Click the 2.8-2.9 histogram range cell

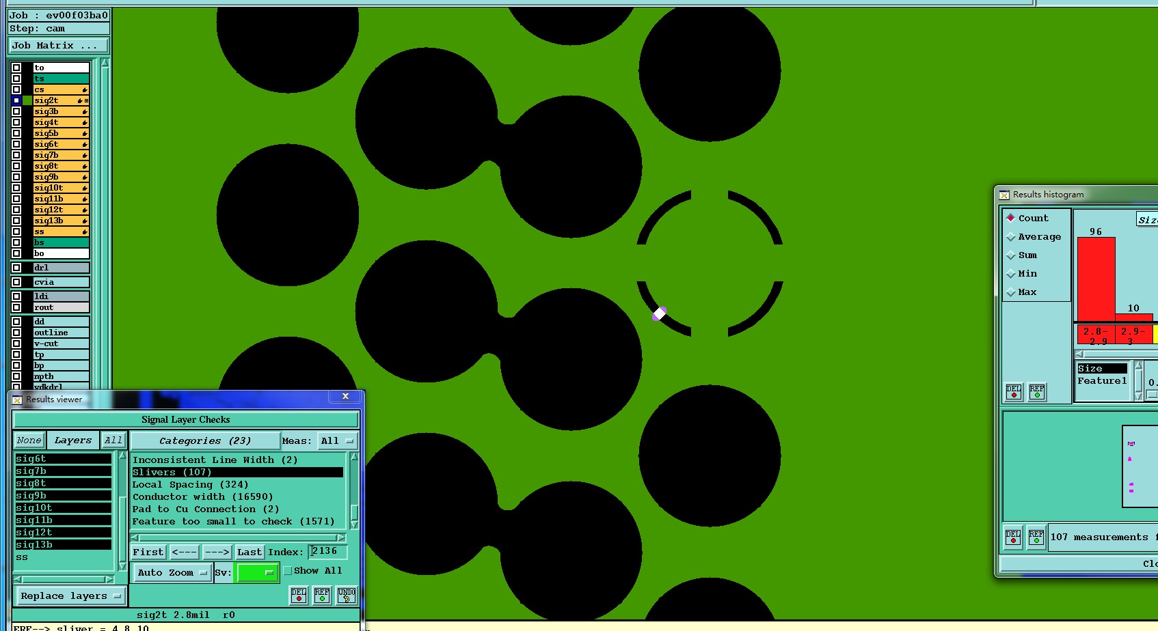[x=1096, y=335]
